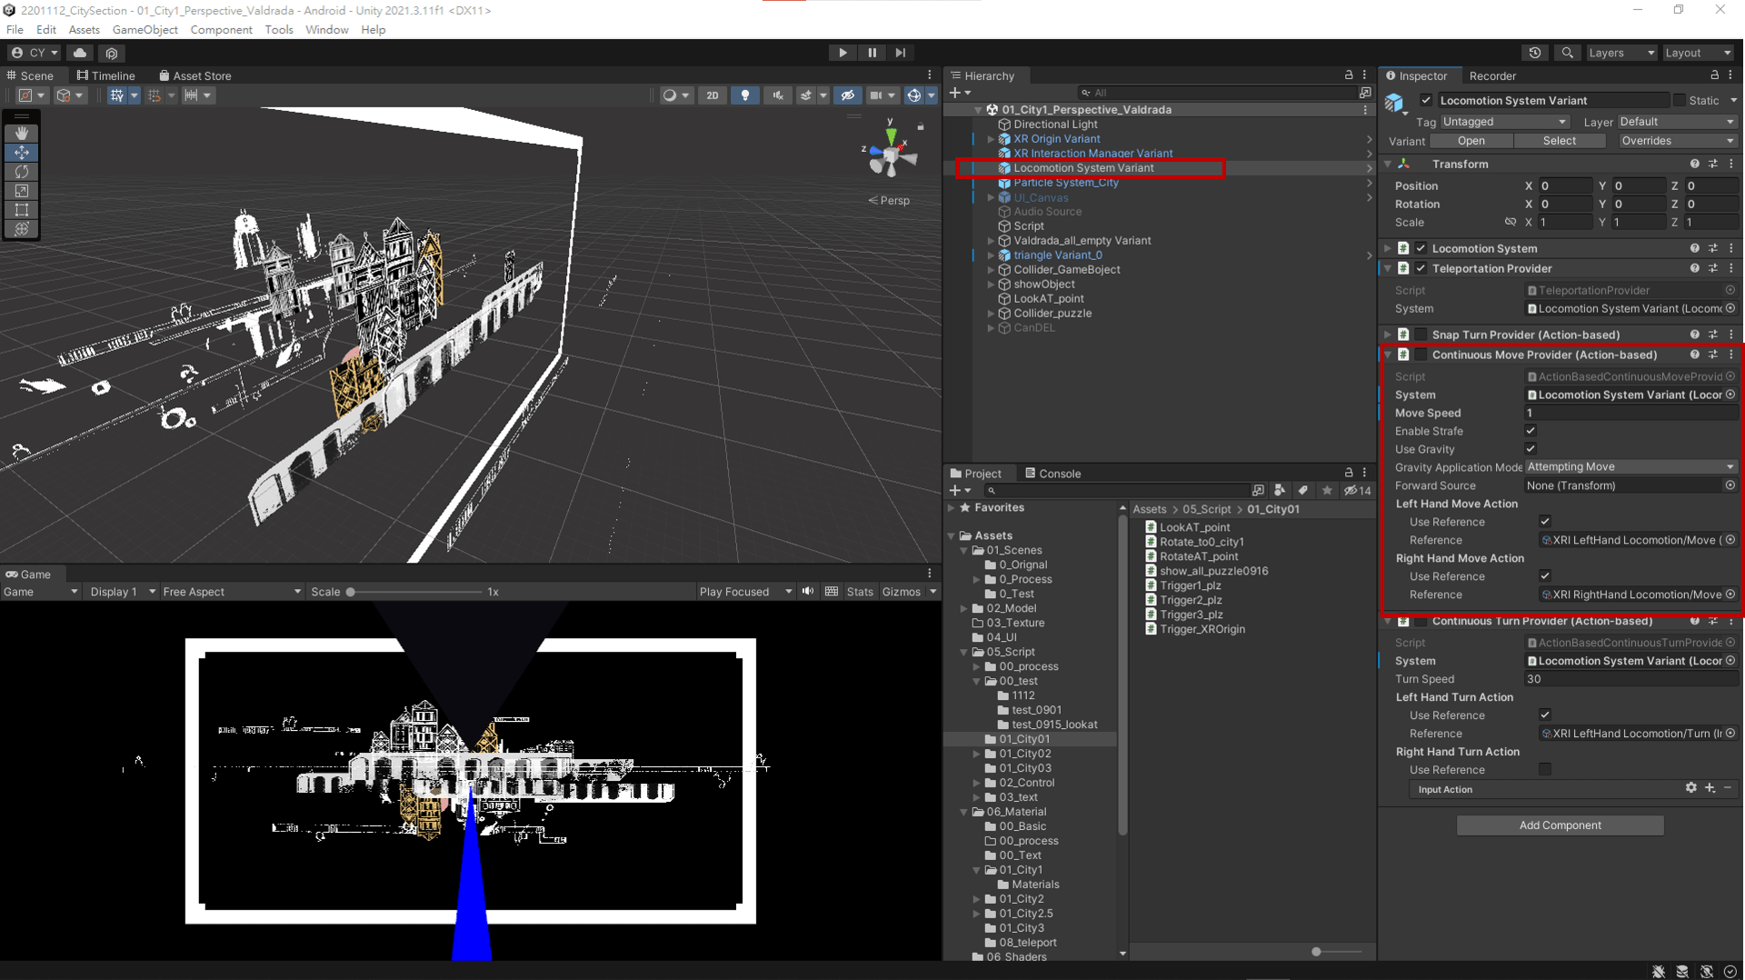The image size is (1745, 980).
Task: Uncheck Enable Strafe on Continuous Move Provider
Action: point(1531,430)
